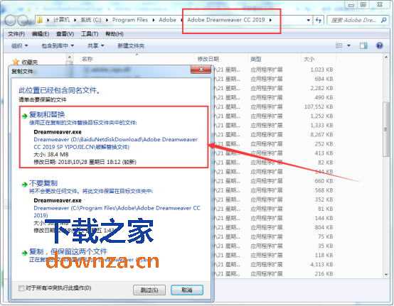Choose the 不要复制 option
Screen dimensions: 394x306
point(114,207)
